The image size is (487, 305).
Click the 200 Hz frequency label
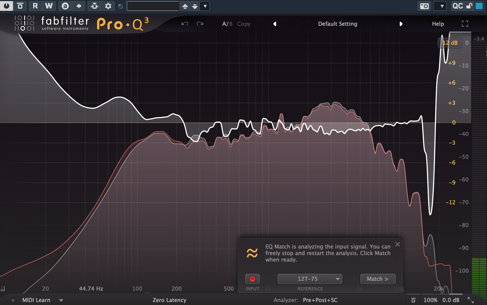(176, 289)
